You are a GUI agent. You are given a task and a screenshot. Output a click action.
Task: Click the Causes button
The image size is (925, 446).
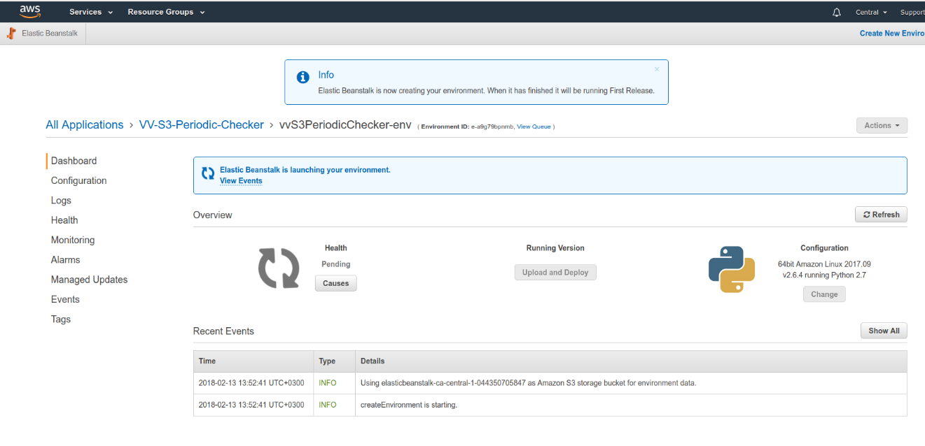tap(336, 283)
